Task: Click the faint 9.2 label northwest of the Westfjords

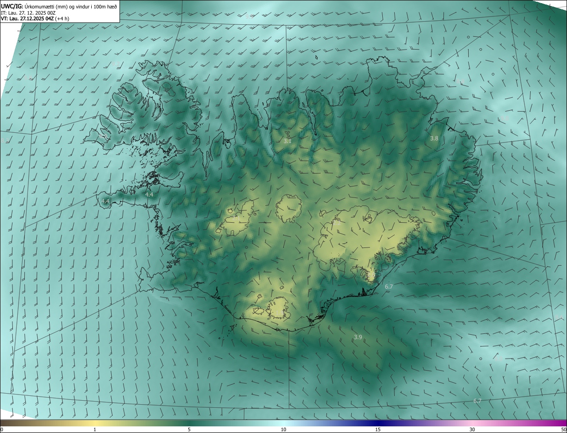Action: (116, 64)
